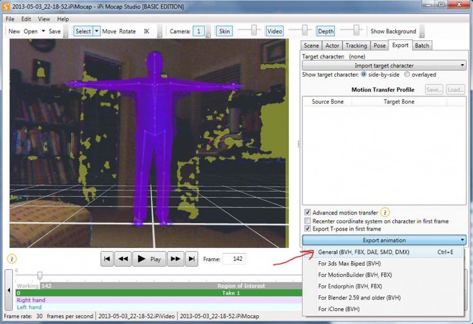Switch to the Scene tab
The height and width of the screenshot is (324, 473).
(311, 46)
